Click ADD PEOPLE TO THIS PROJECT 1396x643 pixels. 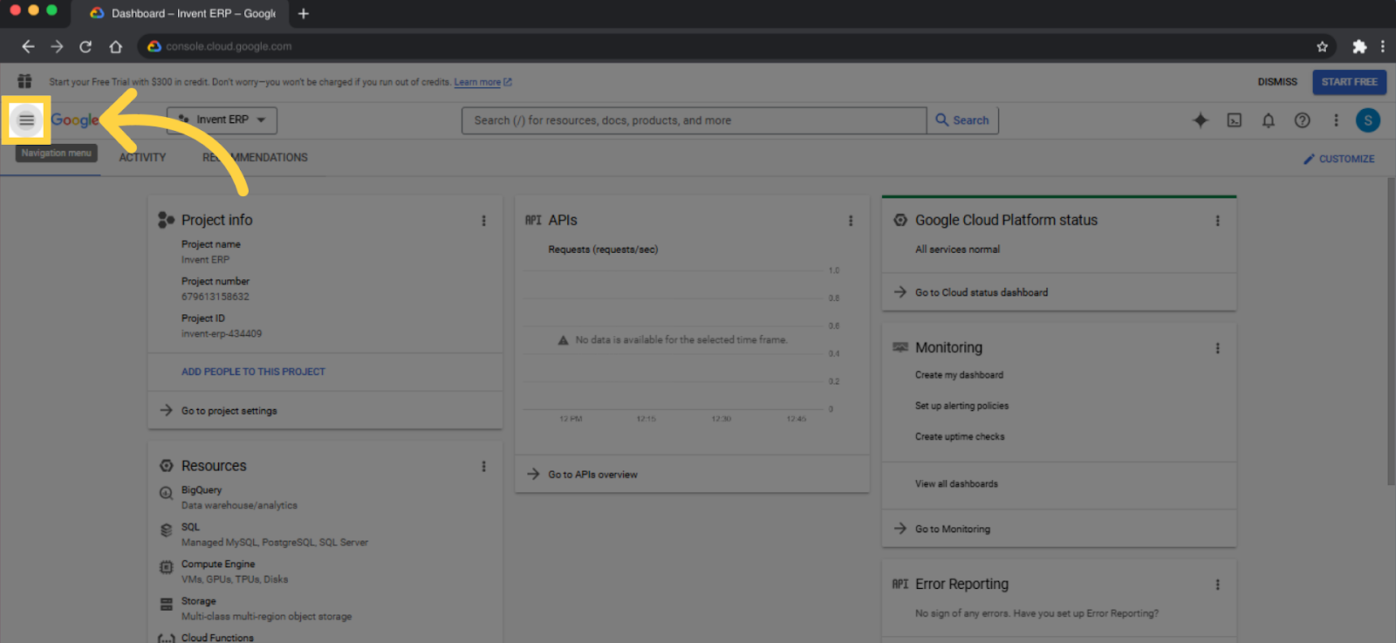(253, 372)
